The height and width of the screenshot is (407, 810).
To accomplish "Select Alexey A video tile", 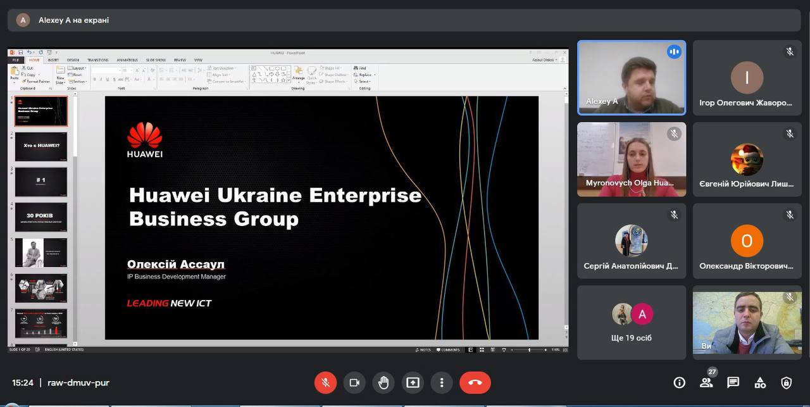I will [x=632, y=78].
